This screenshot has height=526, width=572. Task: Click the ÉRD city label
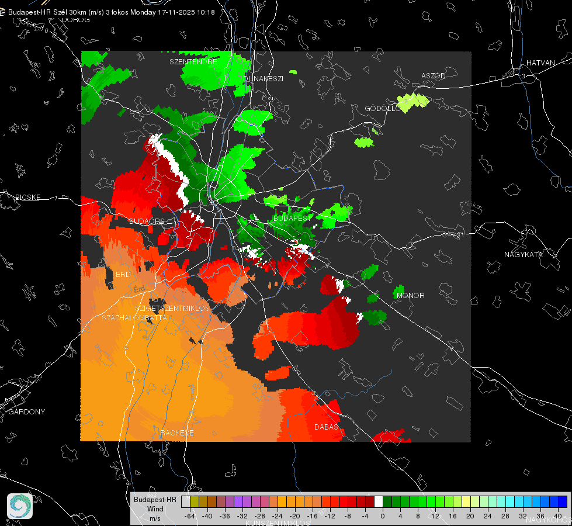(123, 275)
